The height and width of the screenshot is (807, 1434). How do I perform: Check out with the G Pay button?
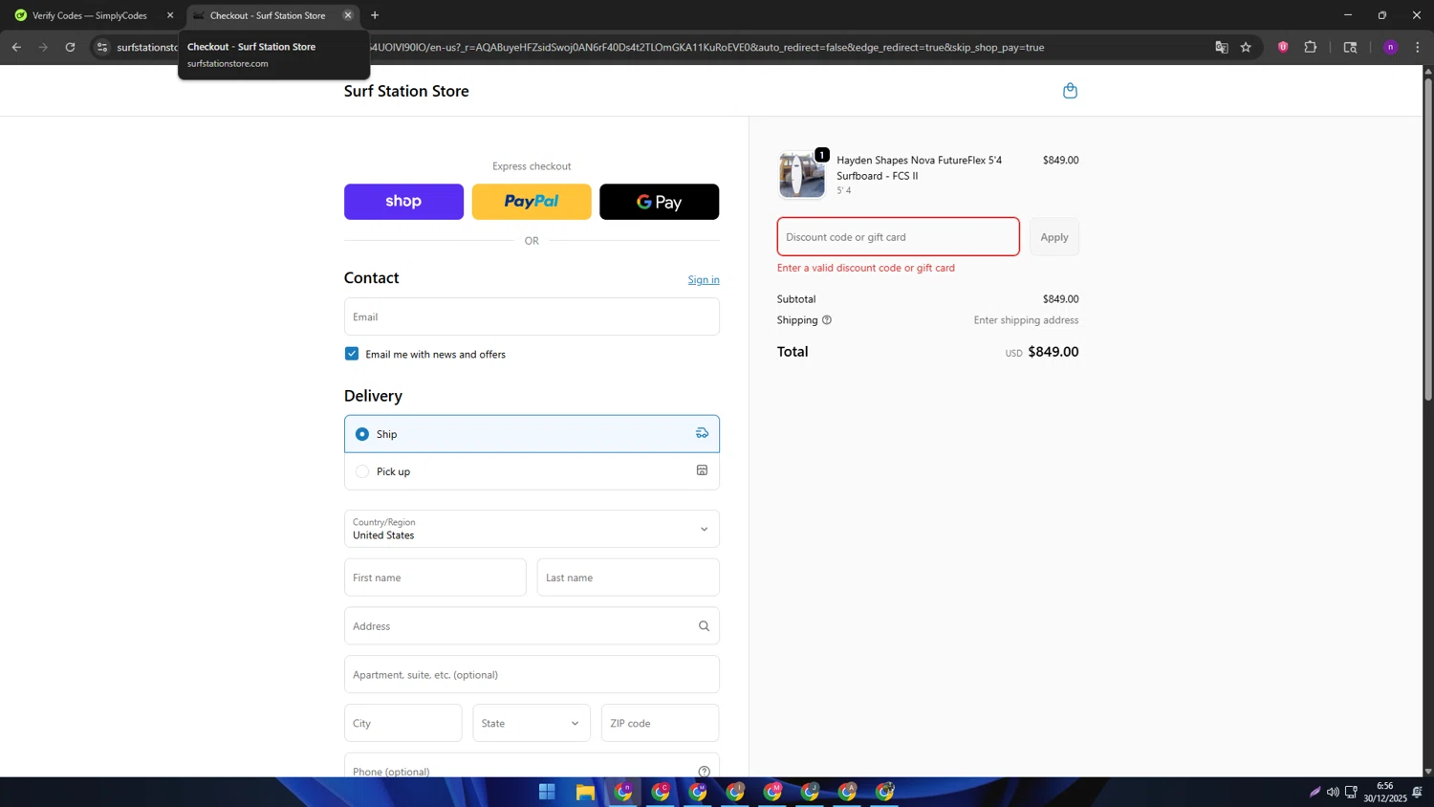[x=660, y=202]
